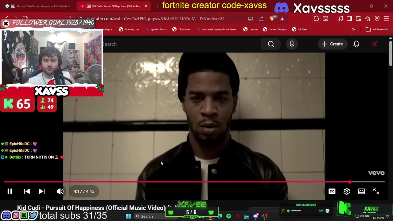Click the progress bar scrubber handle
Image resolution: width=393 pixels, height=221 pixels.
coord(350,182)
